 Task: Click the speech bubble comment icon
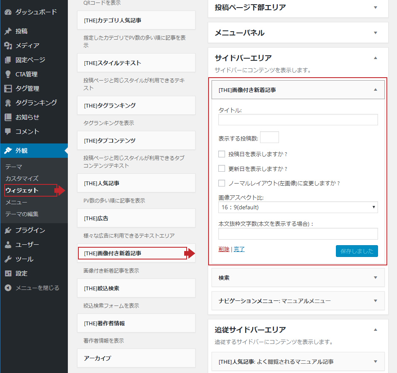pyautogui.click(x=8, y=132)
